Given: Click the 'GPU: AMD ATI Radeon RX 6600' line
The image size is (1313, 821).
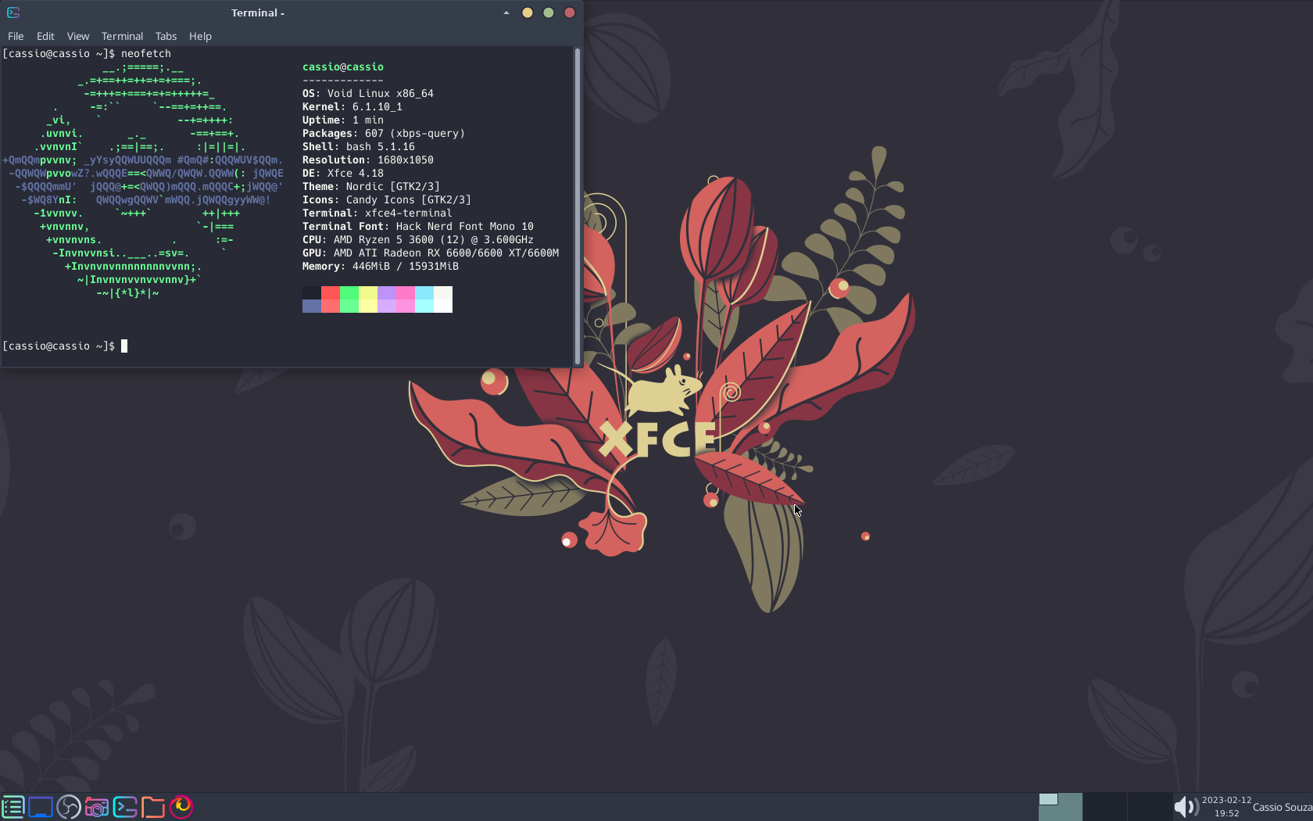Looking at the screenshot, I should [x=431, y=253].
